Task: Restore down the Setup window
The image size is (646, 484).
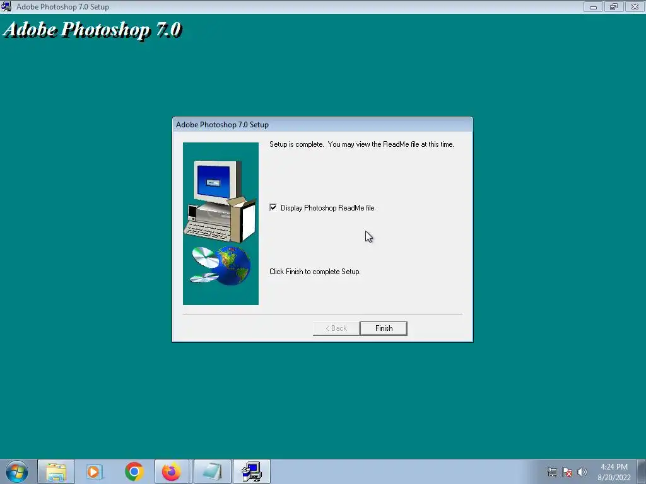Action: coord(614,6)
